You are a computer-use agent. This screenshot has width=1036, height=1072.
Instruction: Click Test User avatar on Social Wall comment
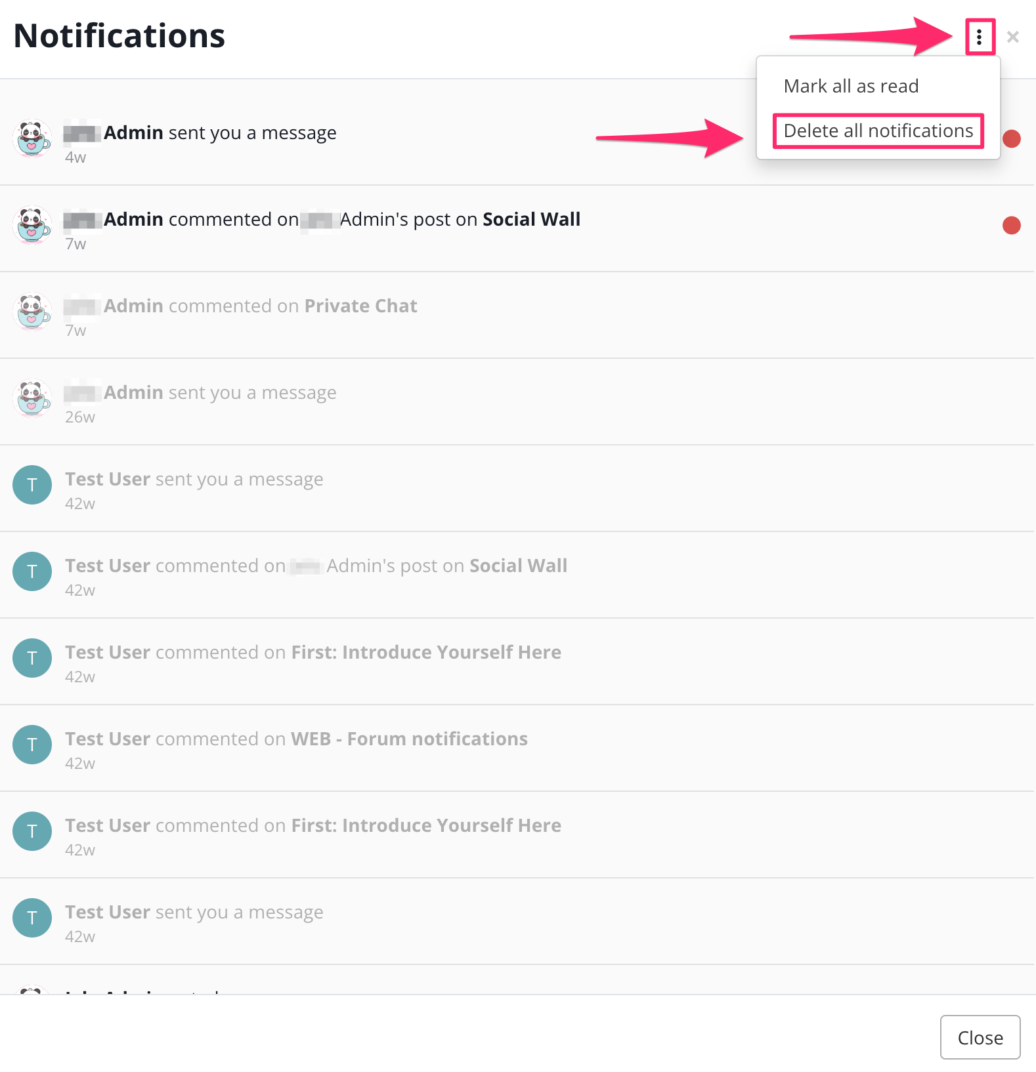[x=32, y=571]
